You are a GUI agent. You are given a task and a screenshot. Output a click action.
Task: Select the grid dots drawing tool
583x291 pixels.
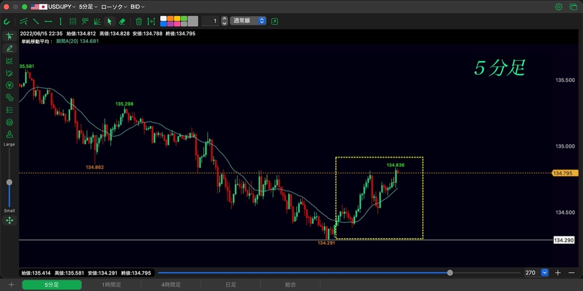73,21
